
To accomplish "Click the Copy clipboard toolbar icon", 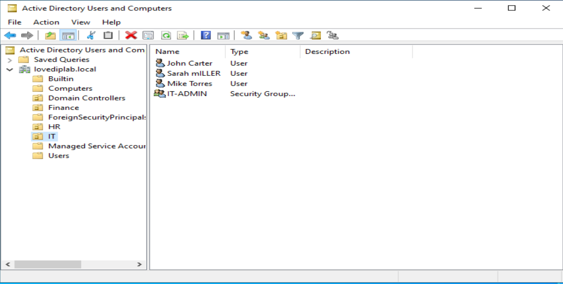I will tap(108, 36).
